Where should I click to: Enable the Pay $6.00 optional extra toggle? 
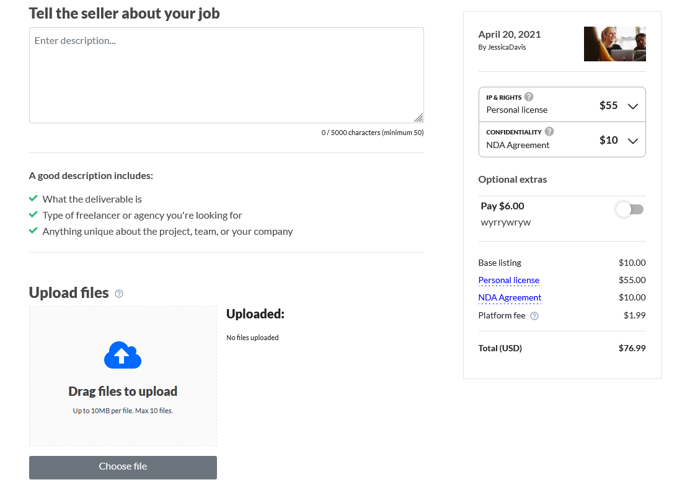[629, 209]
